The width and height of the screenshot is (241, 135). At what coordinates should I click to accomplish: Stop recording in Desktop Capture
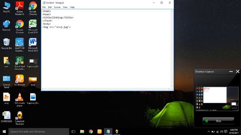[218, 121]
